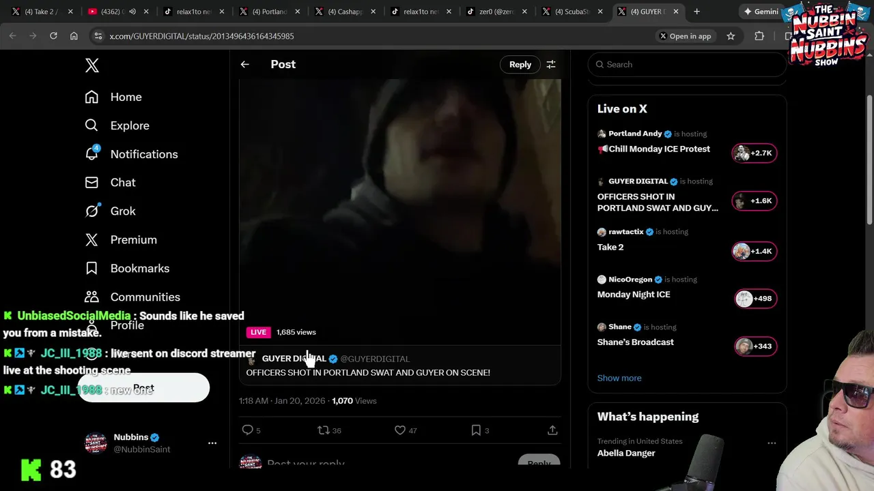Switch to the Portland X tab

[270, 12]
